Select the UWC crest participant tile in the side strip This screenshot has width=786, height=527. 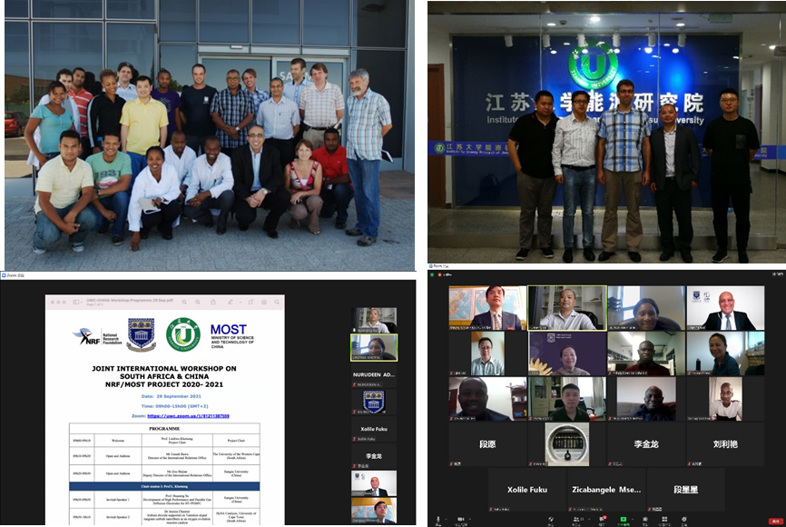[x=374, y=402]
